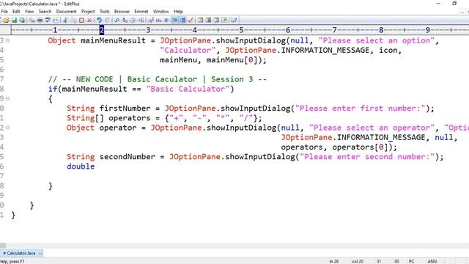Click the Save All toolbar icon
Image resolution: width=469 pixels, height=264 pixels.
click(x=22, y=21)
